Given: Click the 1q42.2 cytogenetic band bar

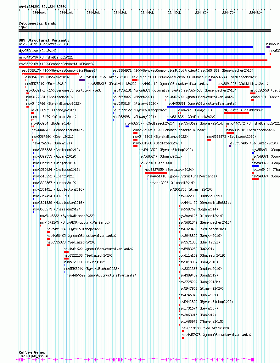Looking at the screenshot, I should 145,31.
